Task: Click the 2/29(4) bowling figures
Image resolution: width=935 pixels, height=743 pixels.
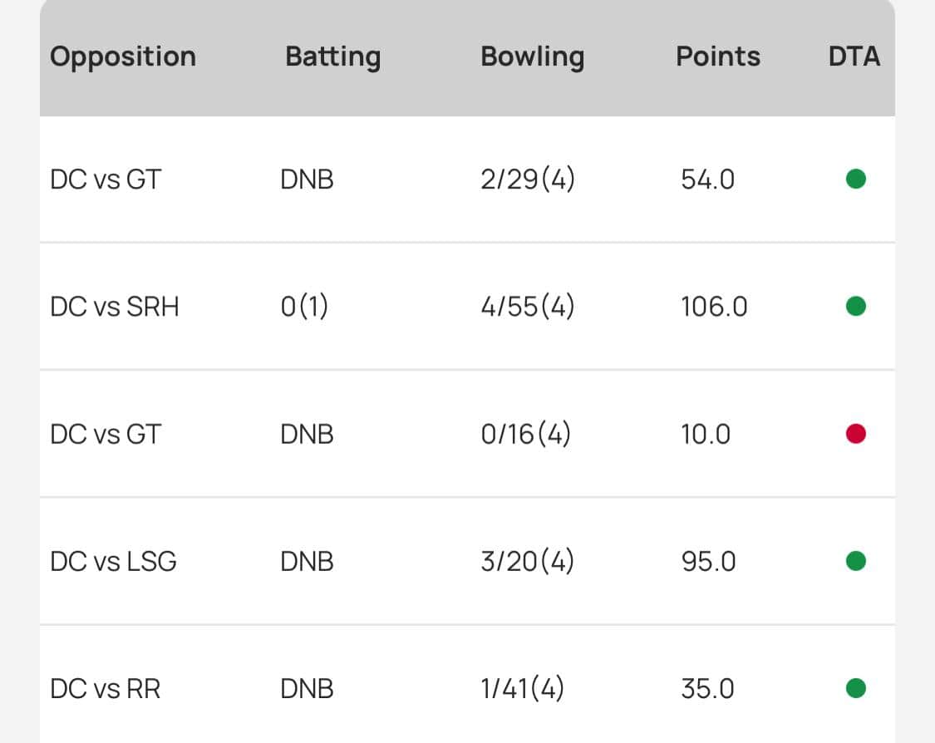Action: (x=528, y=180)
